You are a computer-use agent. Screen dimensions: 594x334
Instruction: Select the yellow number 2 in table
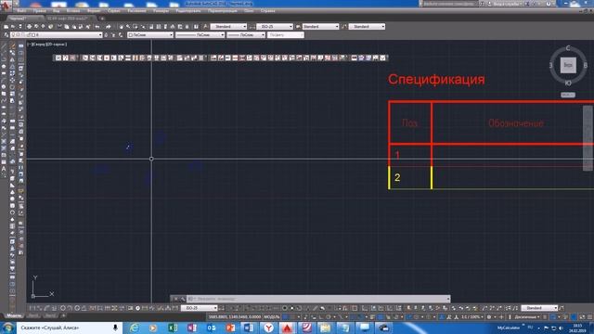(x=397, y=177)
